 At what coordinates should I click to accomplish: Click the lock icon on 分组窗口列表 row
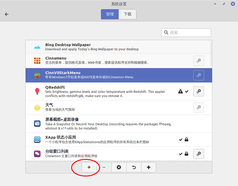click(x=186, y=154)
